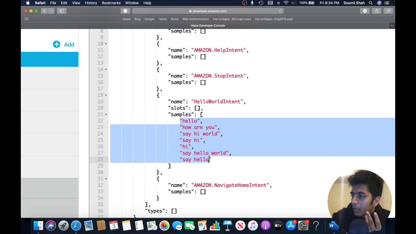Collapse code block at line 10
Viewport: 416px width, 234px height.
pyautogui.click(x=106, y=44)
